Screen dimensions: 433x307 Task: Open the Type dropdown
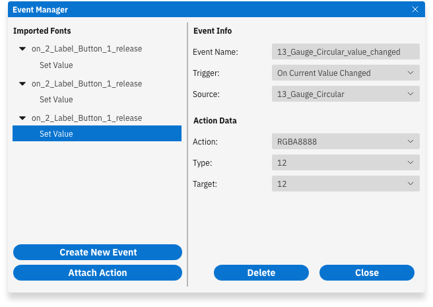(346, 162)
